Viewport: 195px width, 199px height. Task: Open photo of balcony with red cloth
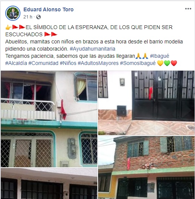pos(49,119)
